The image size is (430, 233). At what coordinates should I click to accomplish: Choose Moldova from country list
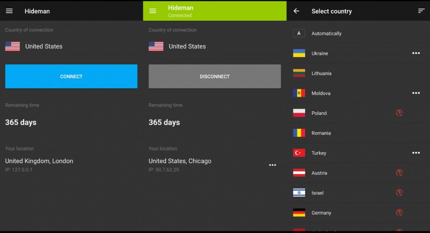pyautogui.click(x=358, y=93)
